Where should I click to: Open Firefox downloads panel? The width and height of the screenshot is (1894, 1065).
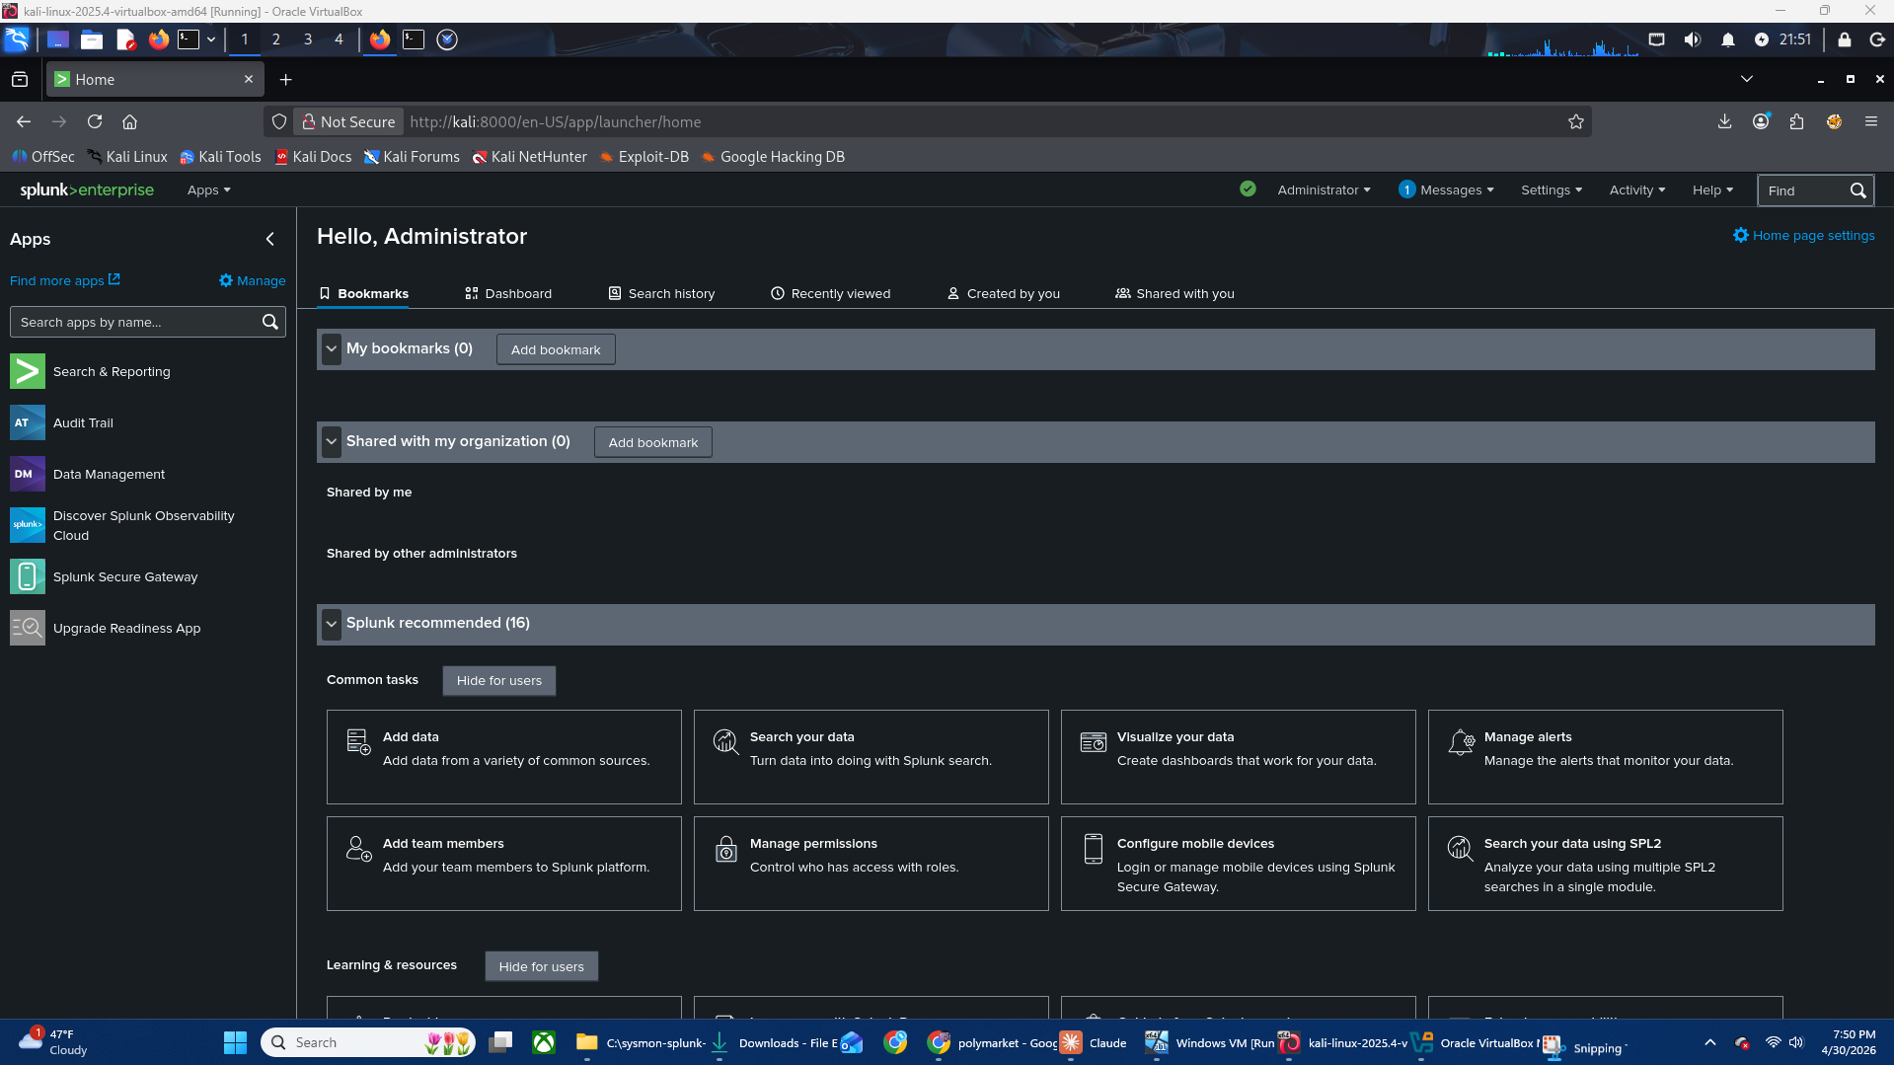click(x=1724, y=121)
